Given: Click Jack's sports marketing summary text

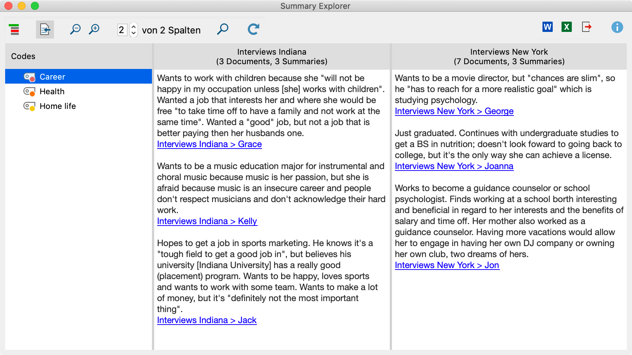Looking at the screenshot, I should coord(267,276).
